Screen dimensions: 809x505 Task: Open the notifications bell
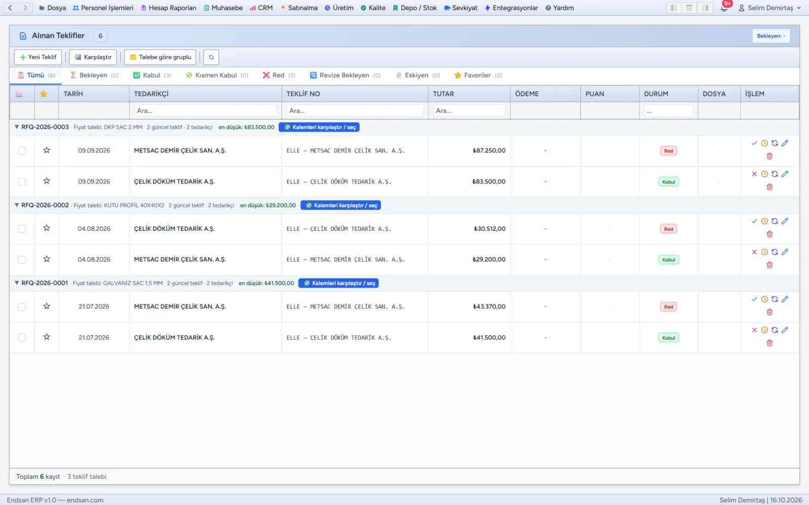pos(724,8)
